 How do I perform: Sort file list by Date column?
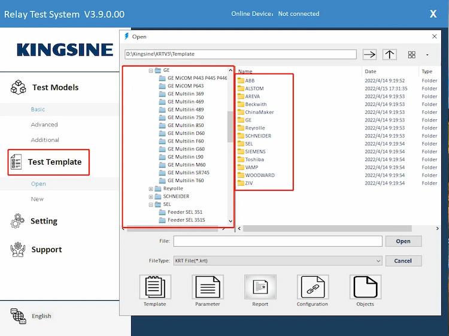pos(371,71)
